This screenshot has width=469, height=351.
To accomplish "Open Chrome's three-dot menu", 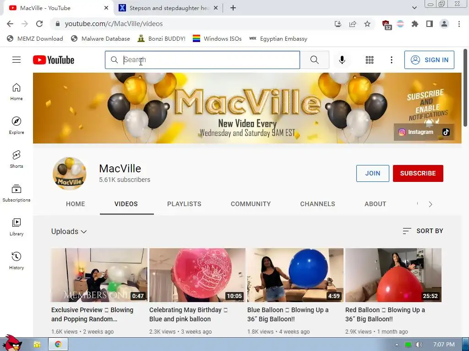I will pos(459,24).
